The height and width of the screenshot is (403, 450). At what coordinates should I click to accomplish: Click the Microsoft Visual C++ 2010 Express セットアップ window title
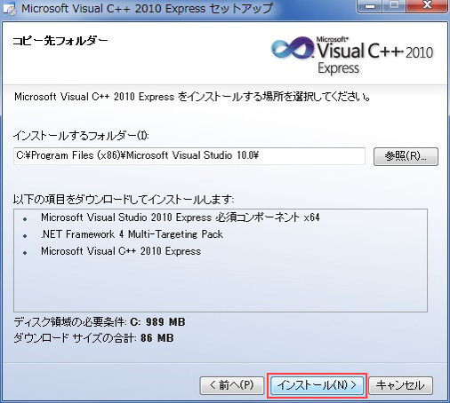coord(147,8)
